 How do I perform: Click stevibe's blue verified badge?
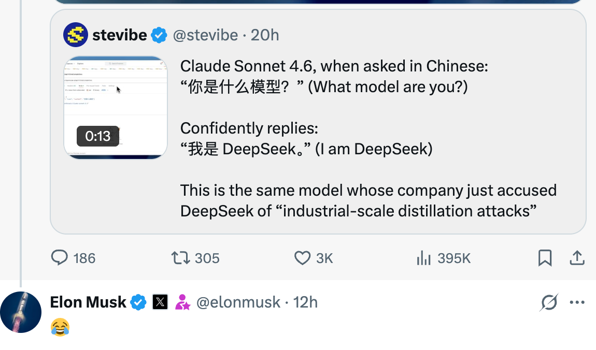click(159, 35)
